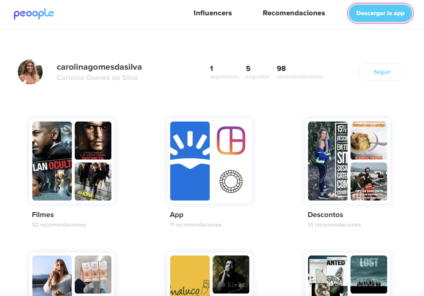Screen dimensions: 424x296
Task: Open the App collection title
Action: coord(177,215)
